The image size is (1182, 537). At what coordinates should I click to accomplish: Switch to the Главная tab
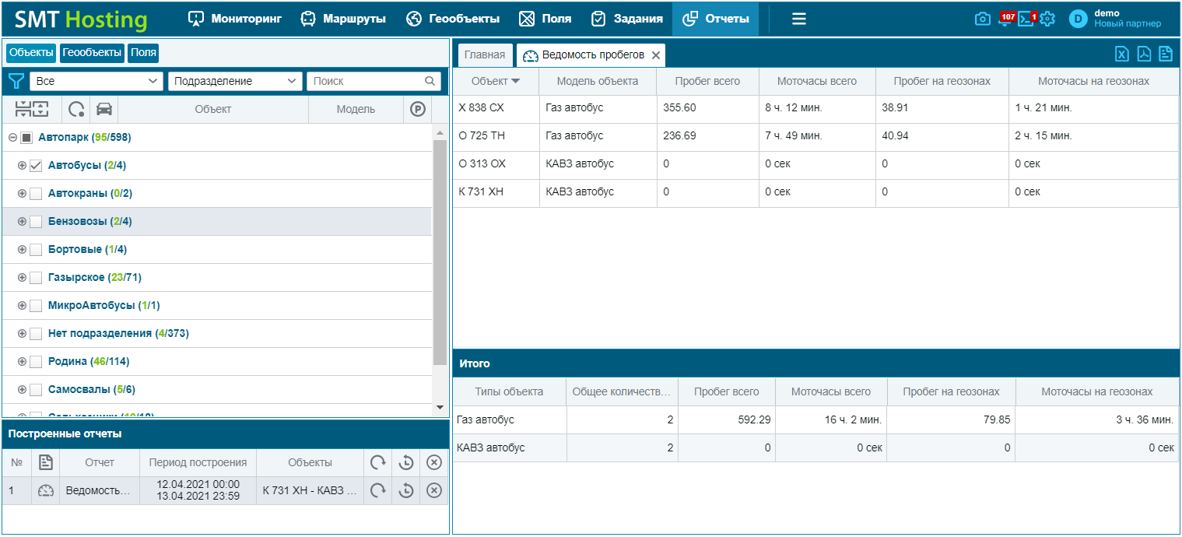click(x=485, y=55)
